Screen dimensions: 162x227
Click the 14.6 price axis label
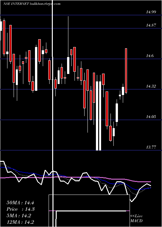[x=150, y=56]
